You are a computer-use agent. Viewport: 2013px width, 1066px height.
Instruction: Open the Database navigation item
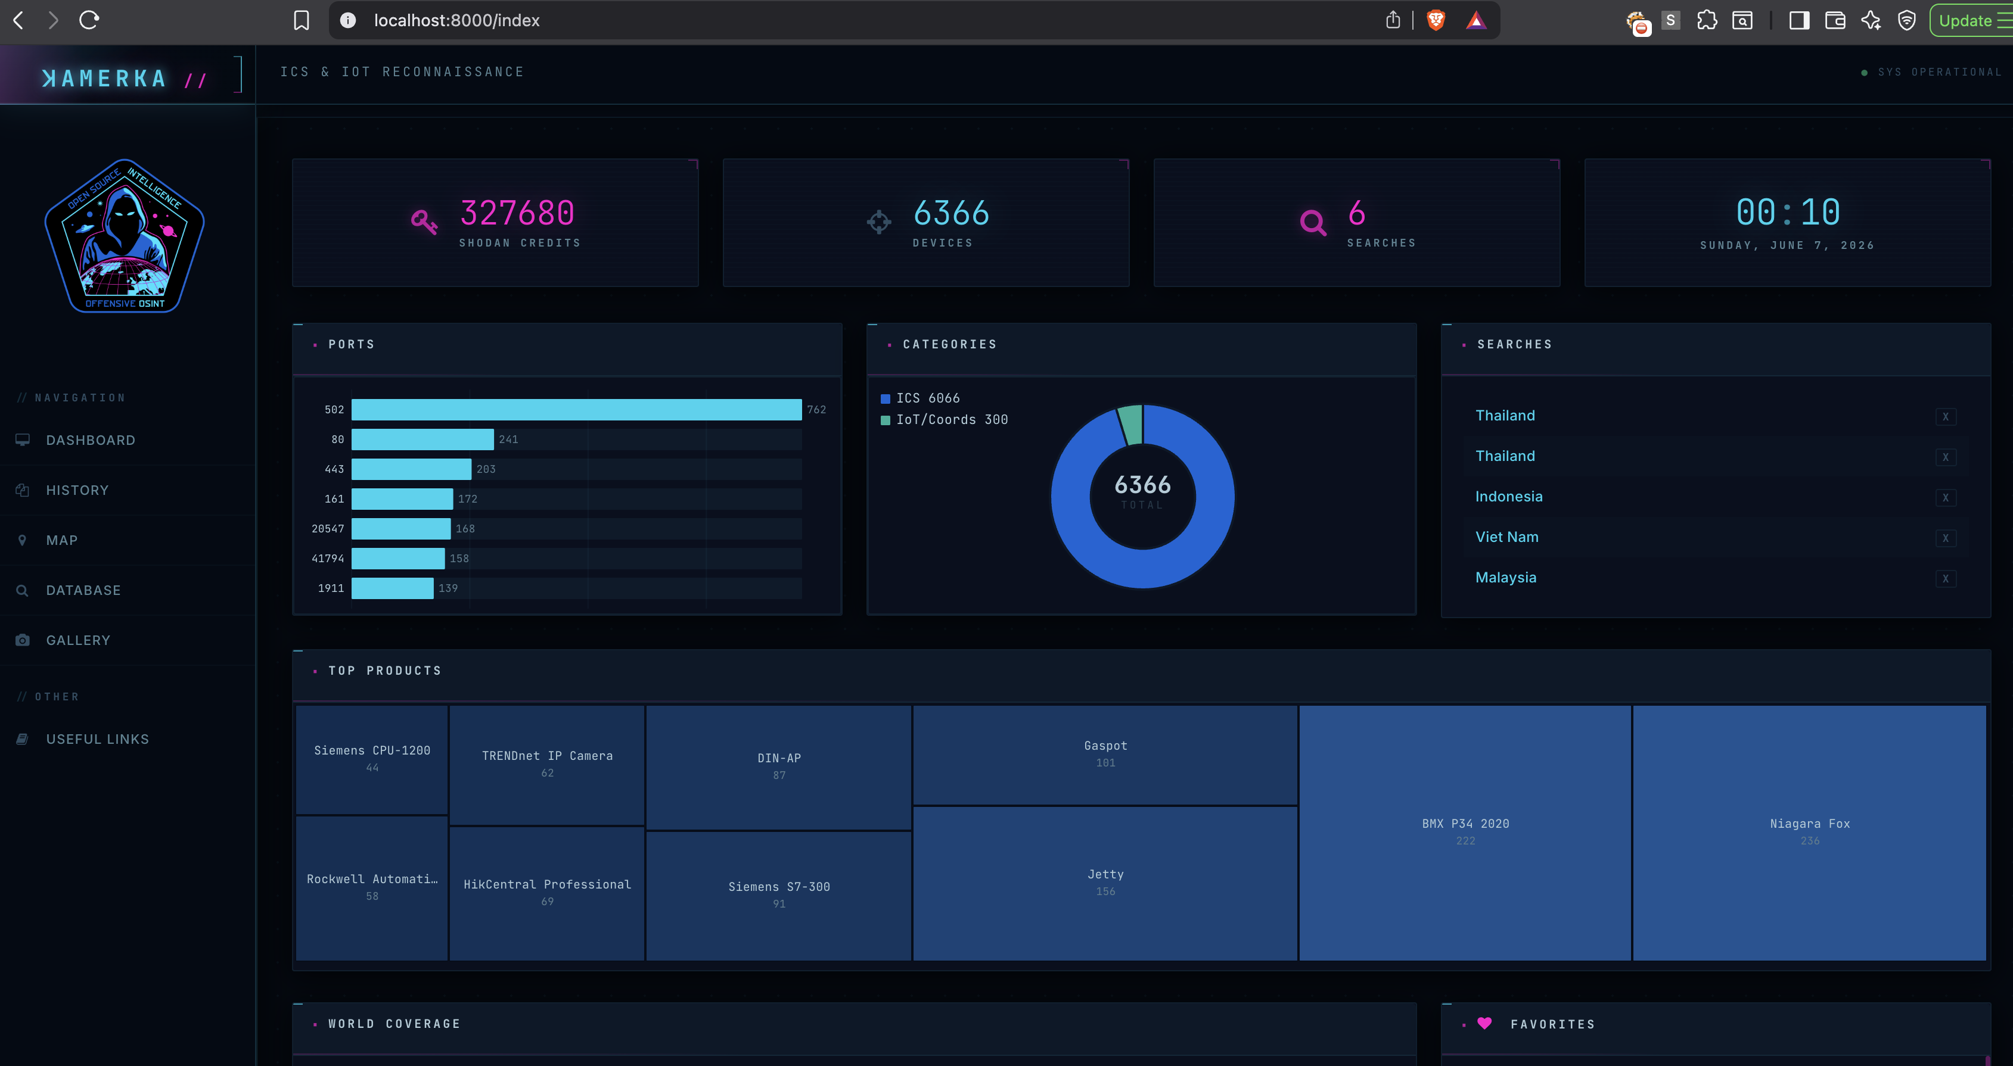pos(128,590)
